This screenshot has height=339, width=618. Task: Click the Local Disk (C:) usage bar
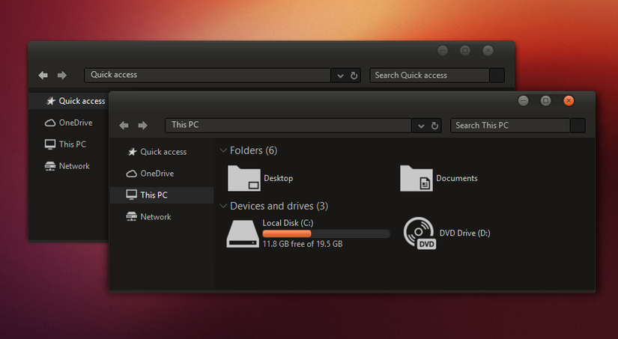[x=327, y=233]
